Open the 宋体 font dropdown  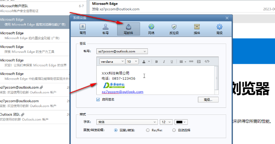coord(127,122)
